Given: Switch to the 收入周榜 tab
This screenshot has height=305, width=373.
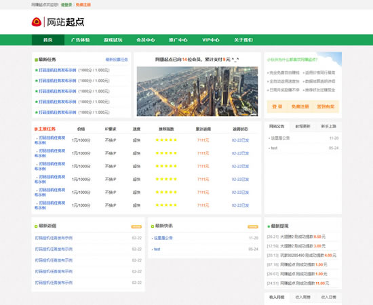Looking at the screenshot, I should [303, 297].
